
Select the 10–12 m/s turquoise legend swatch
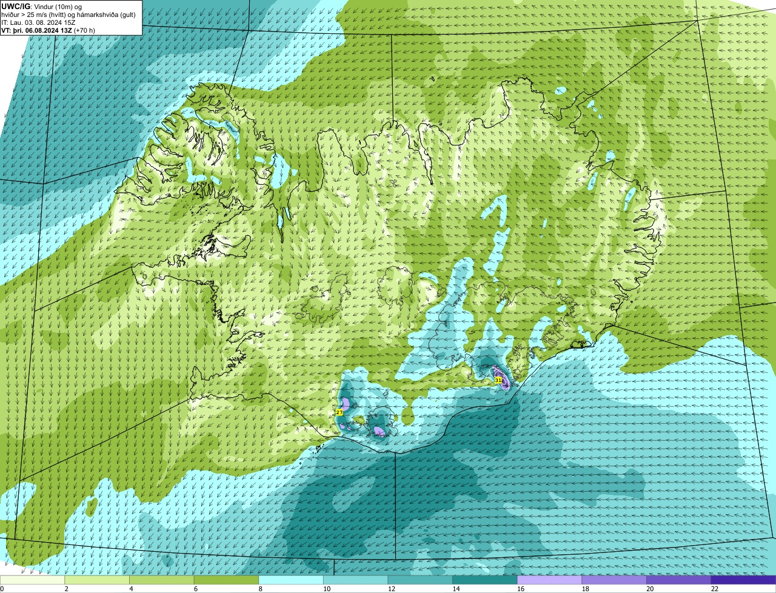tap(355, 580)
